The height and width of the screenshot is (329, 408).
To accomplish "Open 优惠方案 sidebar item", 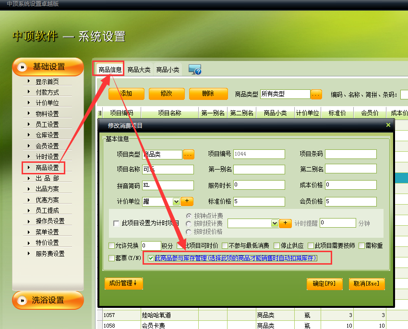I will pyautogui.click(x=47, y=200).
